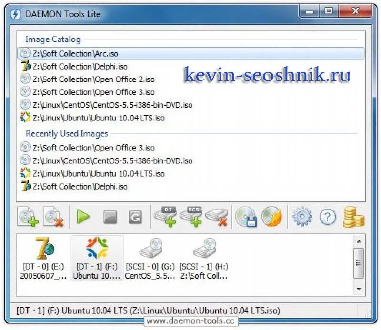Click the Remove virtual drive icon
Viewport: 381px width, 330px height.
[x=217, y=217]
